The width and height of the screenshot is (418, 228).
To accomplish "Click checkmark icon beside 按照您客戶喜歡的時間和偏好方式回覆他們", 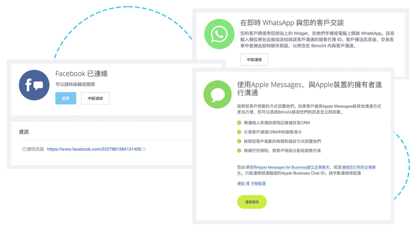I will click(x=239, y=141).
